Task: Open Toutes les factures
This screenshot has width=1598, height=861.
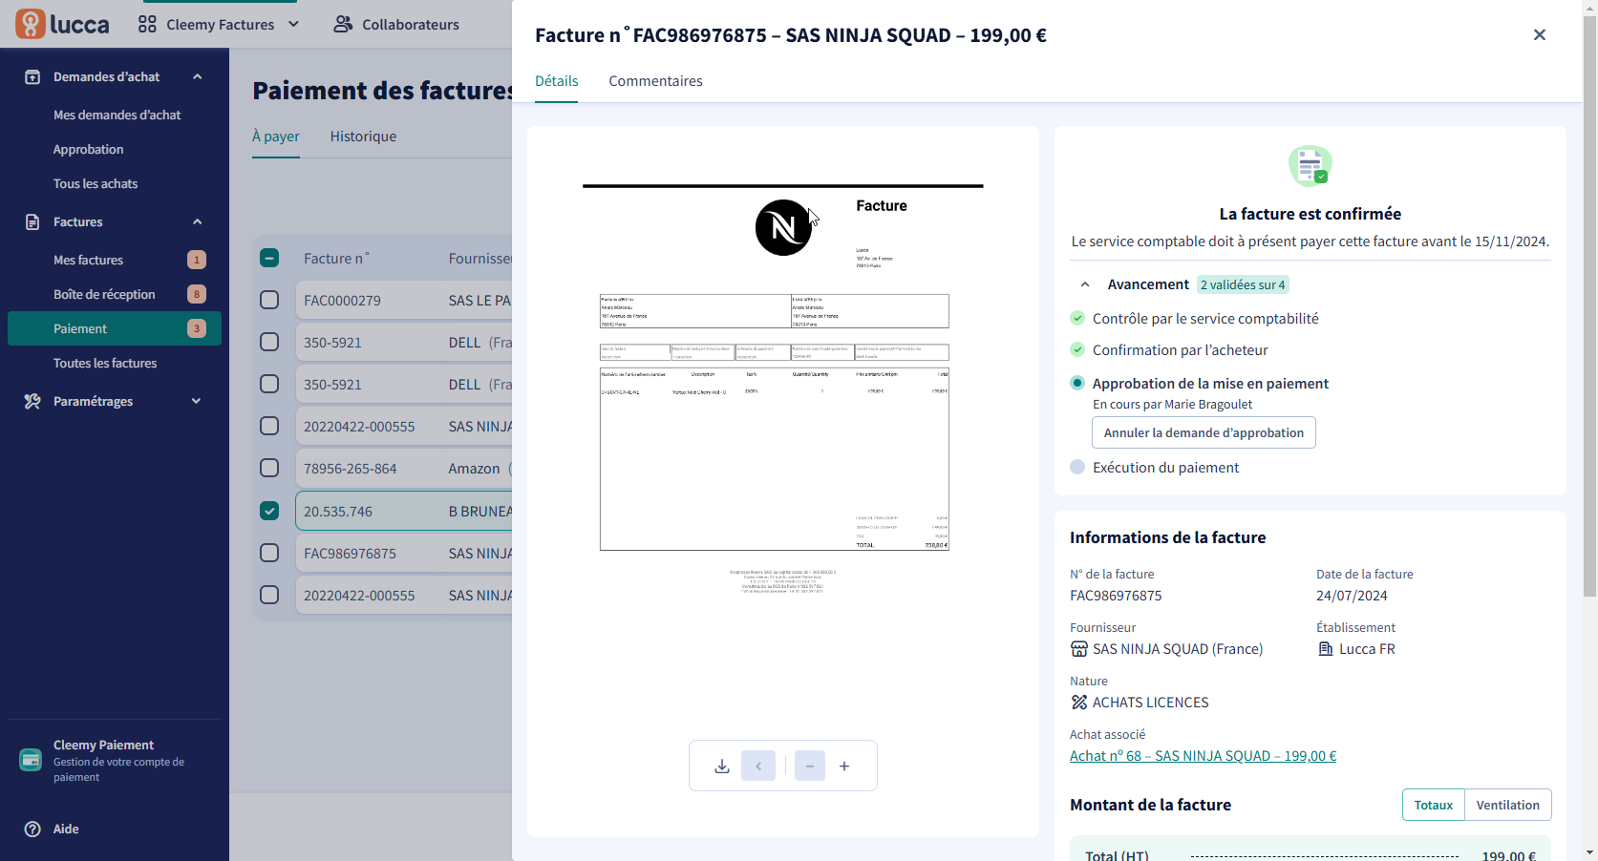Action: click(x=105, y=363)
